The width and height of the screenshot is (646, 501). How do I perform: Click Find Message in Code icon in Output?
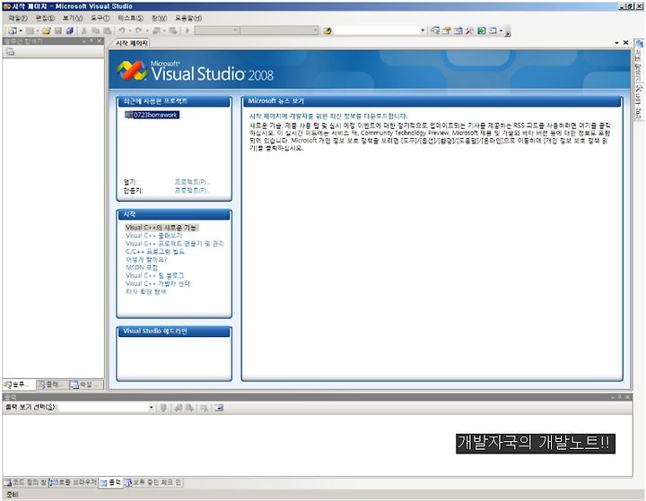[x=163, y=408]
